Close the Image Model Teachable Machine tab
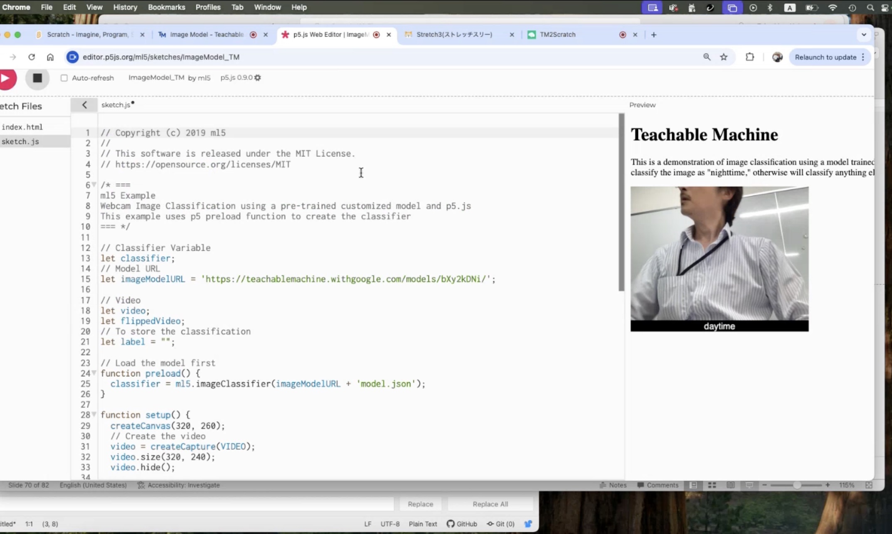 (266, 35)
